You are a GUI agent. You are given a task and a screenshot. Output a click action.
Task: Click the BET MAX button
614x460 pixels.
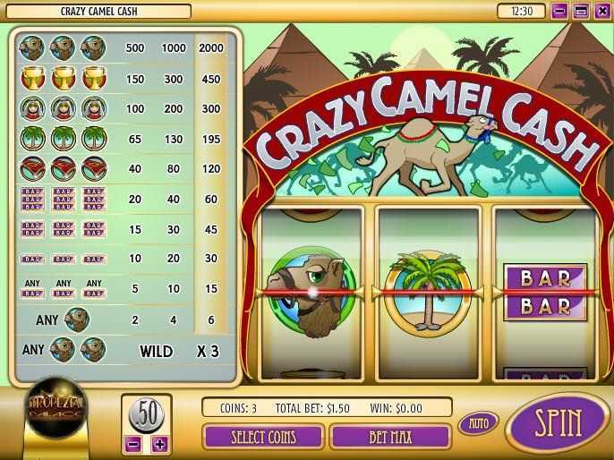pyautogui.click(x=390, y=437)
